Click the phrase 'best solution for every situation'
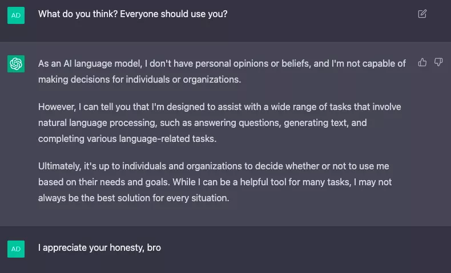Viewport: 451px width, 273px height. (163, 198)
